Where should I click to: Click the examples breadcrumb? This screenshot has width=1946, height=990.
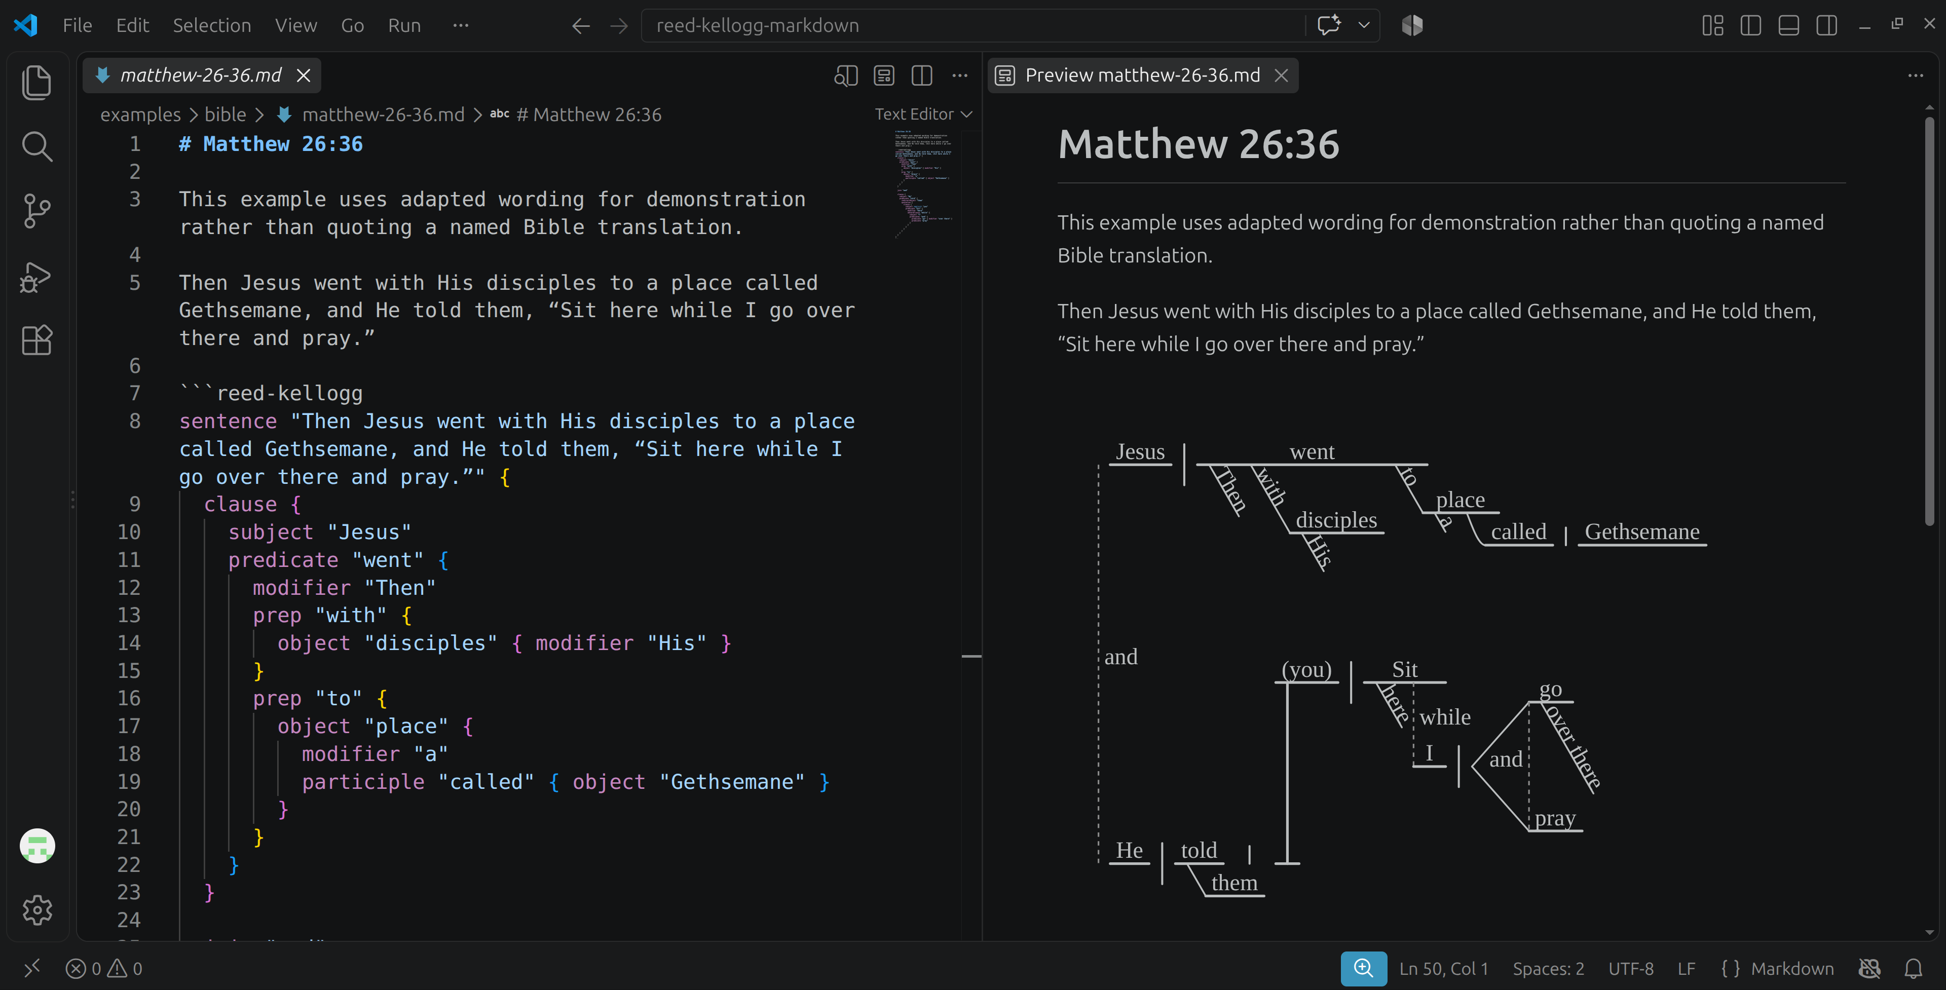[140, 115]
